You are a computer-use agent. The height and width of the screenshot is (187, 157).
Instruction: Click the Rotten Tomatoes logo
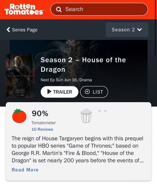[x=24, y=9]
